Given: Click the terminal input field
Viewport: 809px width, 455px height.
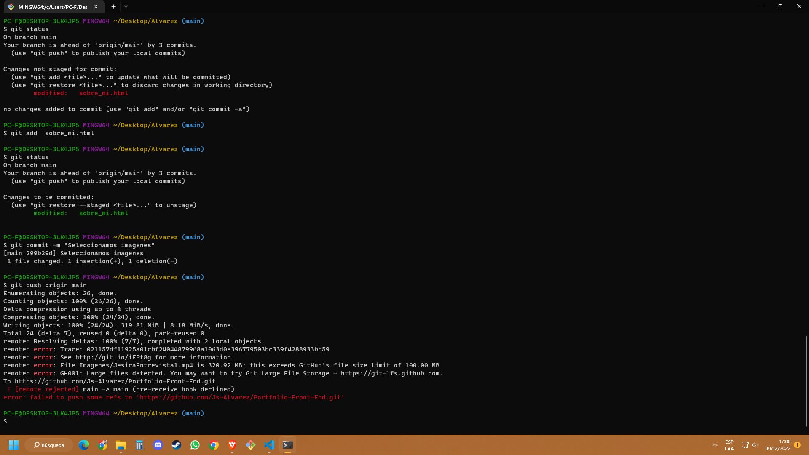Looking at the screenshot, I should 11,421.
